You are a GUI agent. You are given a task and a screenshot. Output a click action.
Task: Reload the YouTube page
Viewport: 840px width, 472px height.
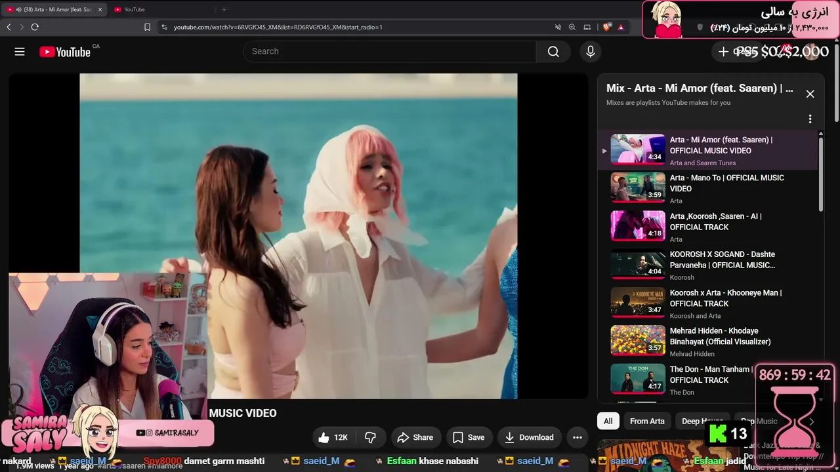coord(35,27)
